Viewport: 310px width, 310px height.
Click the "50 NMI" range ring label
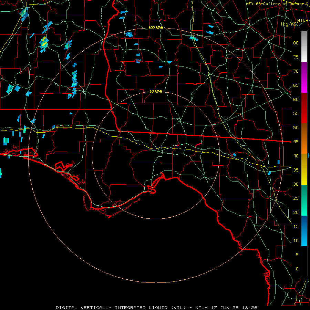click(156, 91)
